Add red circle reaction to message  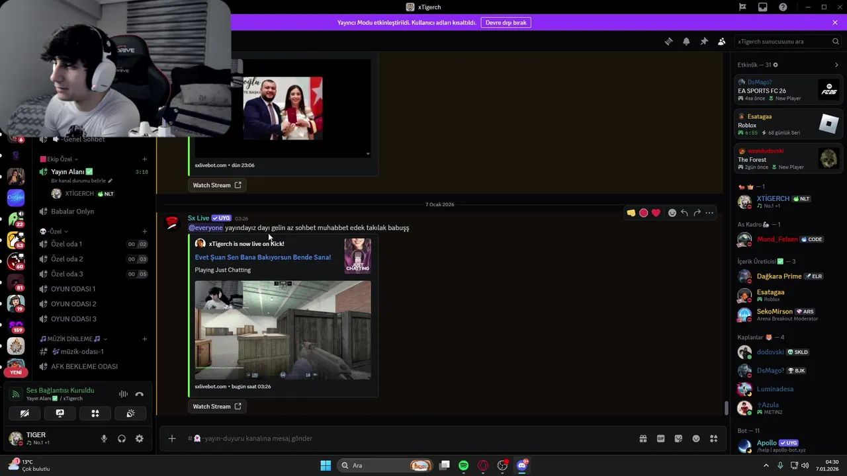click(643, 213)
